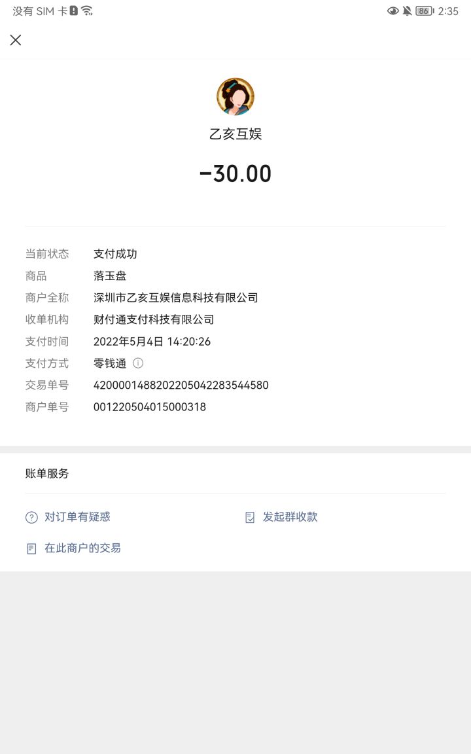This screenshot has width=471, height=754.
Task: View 在此商户的交易 transactions
Action: (82, 548)
